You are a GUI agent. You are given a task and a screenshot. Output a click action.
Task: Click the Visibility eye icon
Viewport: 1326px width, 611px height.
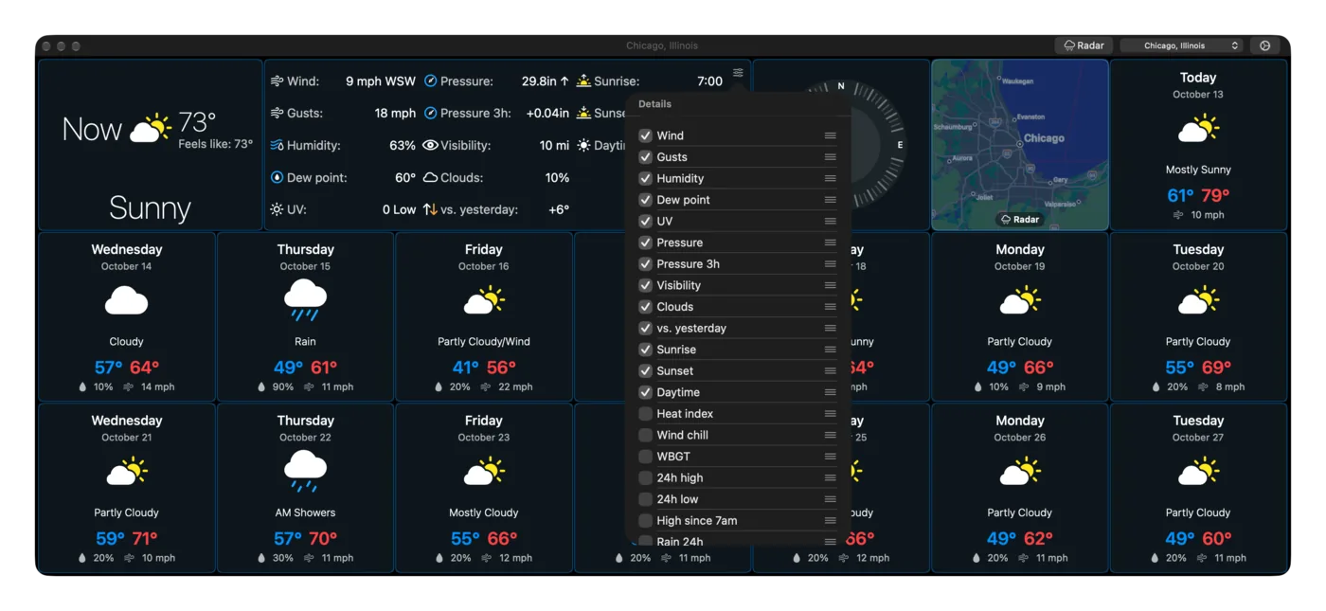(430, 145)
